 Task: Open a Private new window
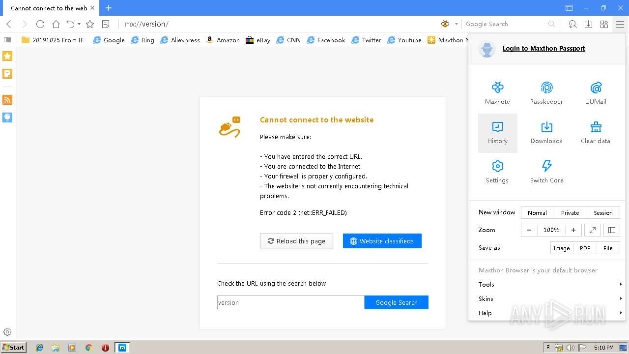570,212
